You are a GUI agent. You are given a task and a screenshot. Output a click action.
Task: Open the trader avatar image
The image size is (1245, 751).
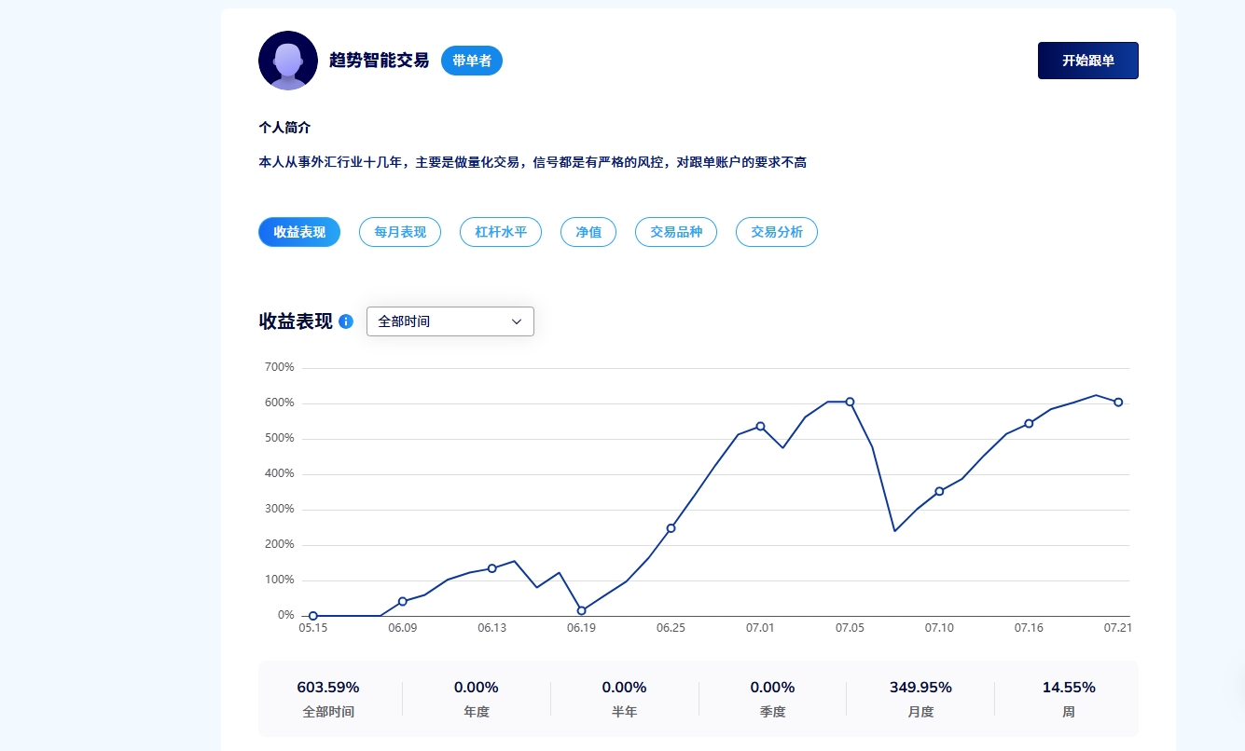[x=288, y=61]
